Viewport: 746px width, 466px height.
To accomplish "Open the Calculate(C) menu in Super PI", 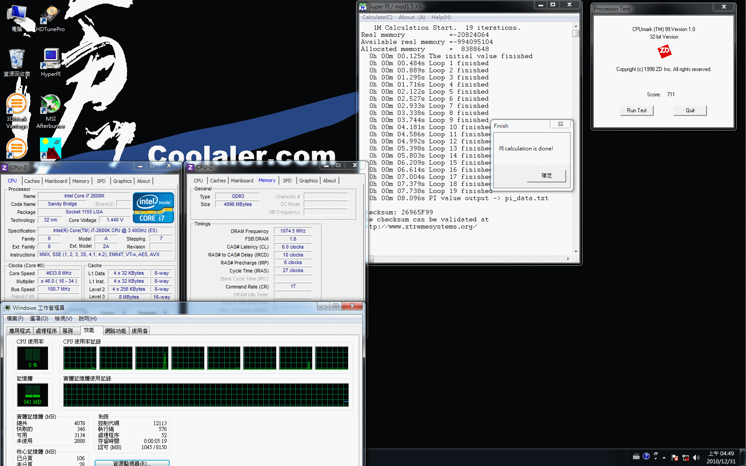I will pos(377,17).
